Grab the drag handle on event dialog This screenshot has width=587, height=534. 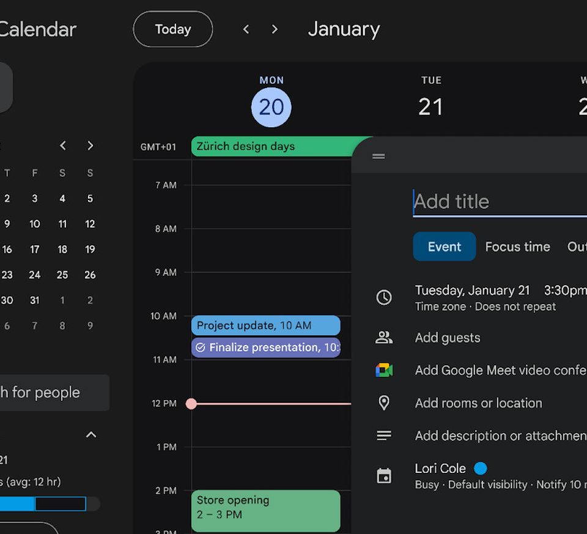(x=378, y=156)
